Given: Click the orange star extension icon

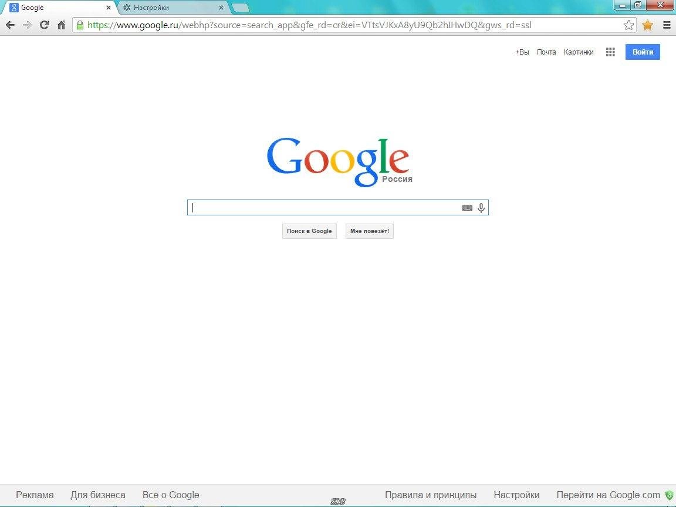Looking at the screenshot, I should click(x=647, y=25).
